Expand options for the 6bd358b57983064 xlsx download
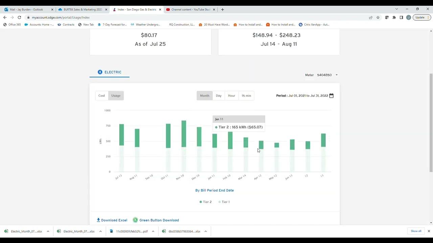 pos(205,232)
